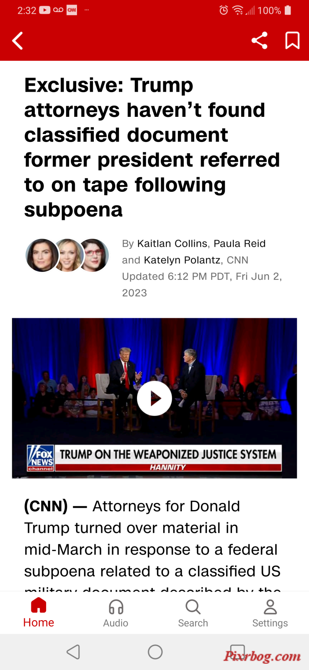309x670 pixels.
Task: Tap the first author's profile photo
Action: [41, 255]
